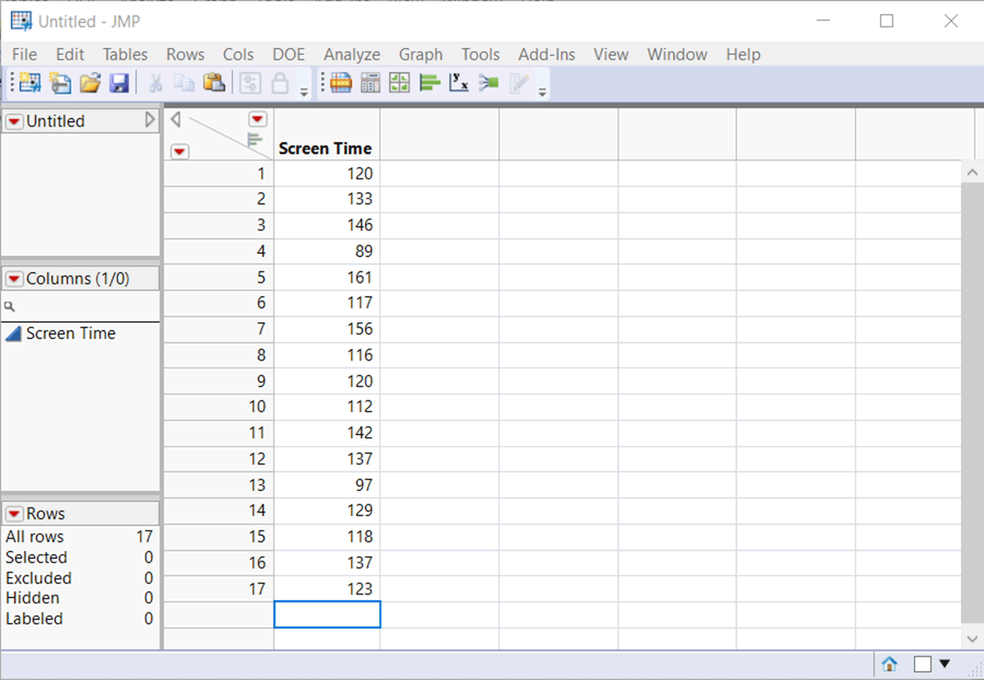
Task: Collapse side panels with left triangle
Action: pos(175,119)
